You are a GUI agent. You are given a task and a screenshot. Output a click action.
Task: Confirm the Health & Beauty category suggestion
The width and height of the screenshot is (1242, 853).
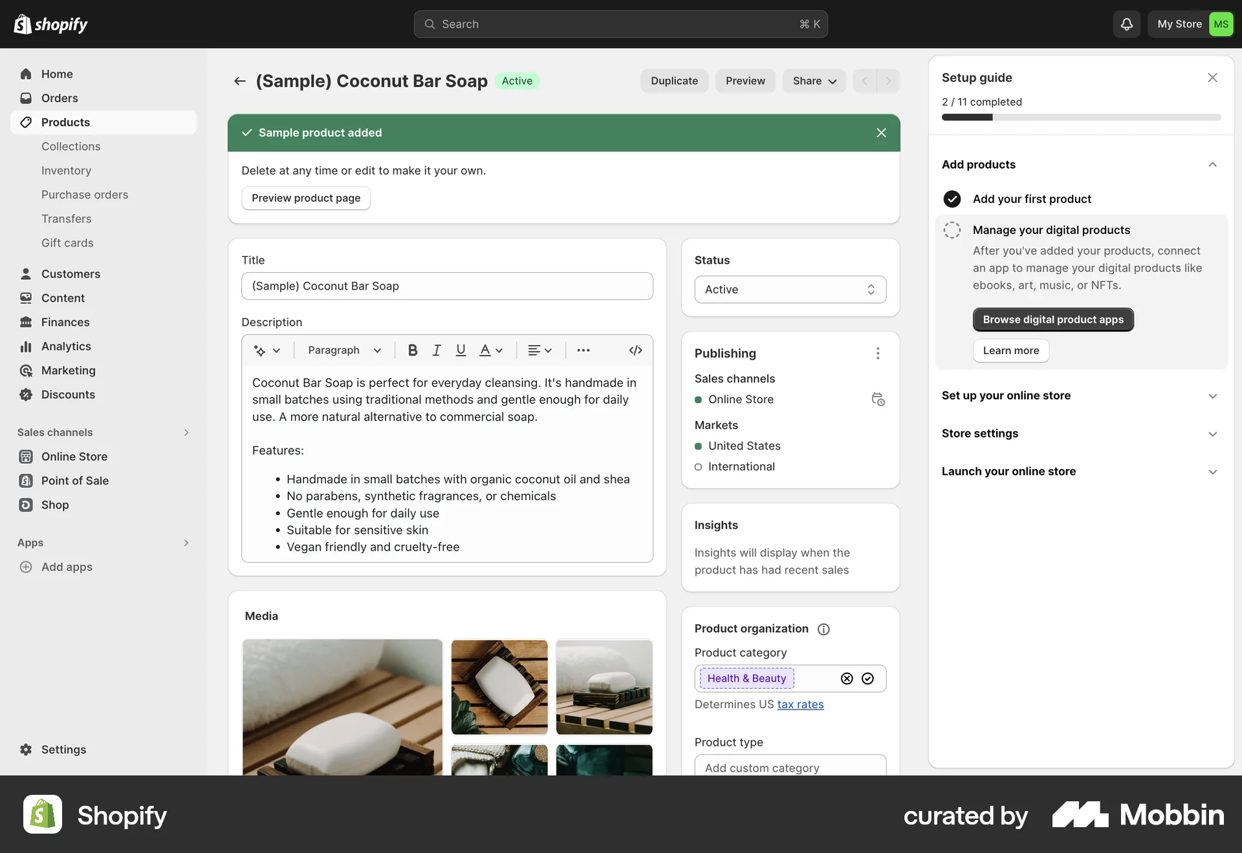pyautogui.click(x=867, y=679)
